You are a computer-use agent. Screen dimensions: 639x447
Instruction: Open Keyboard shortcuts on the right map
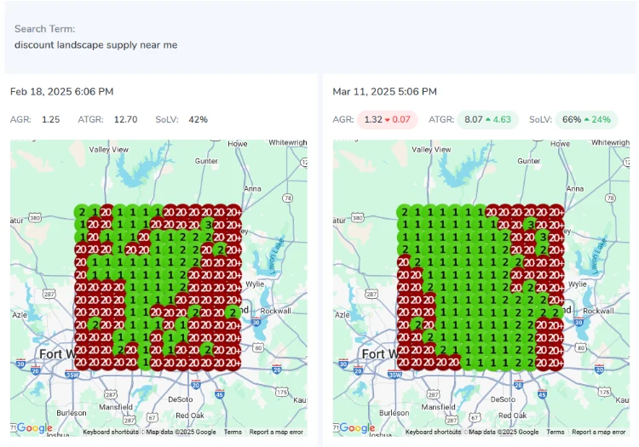[x=435, y=433]
